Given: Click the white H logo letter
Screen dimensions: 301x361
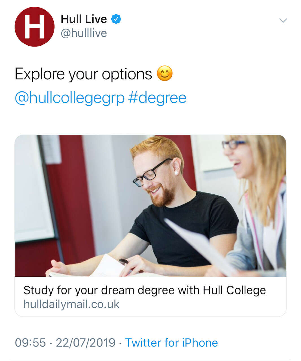Looking at the screenshot, I should pyautogui.click(x=34, y=27).
